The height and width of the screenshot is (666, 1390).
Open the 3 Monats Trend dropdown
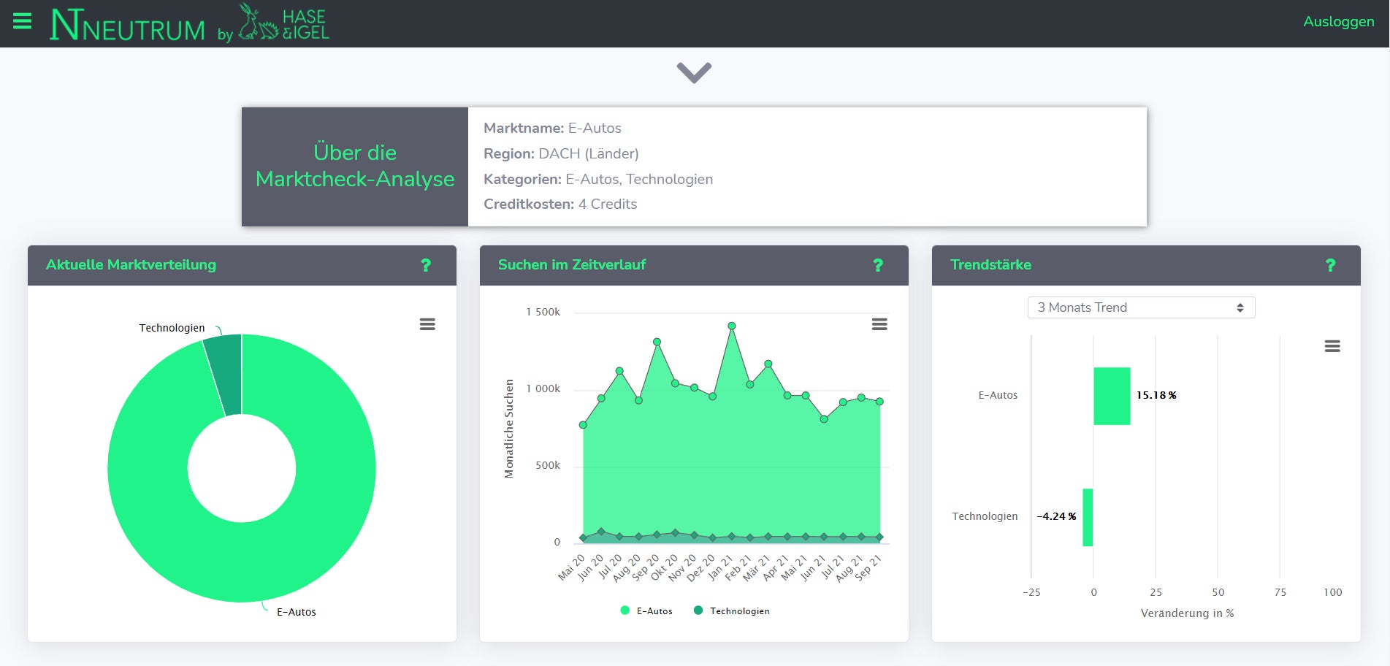[1141, 307]
